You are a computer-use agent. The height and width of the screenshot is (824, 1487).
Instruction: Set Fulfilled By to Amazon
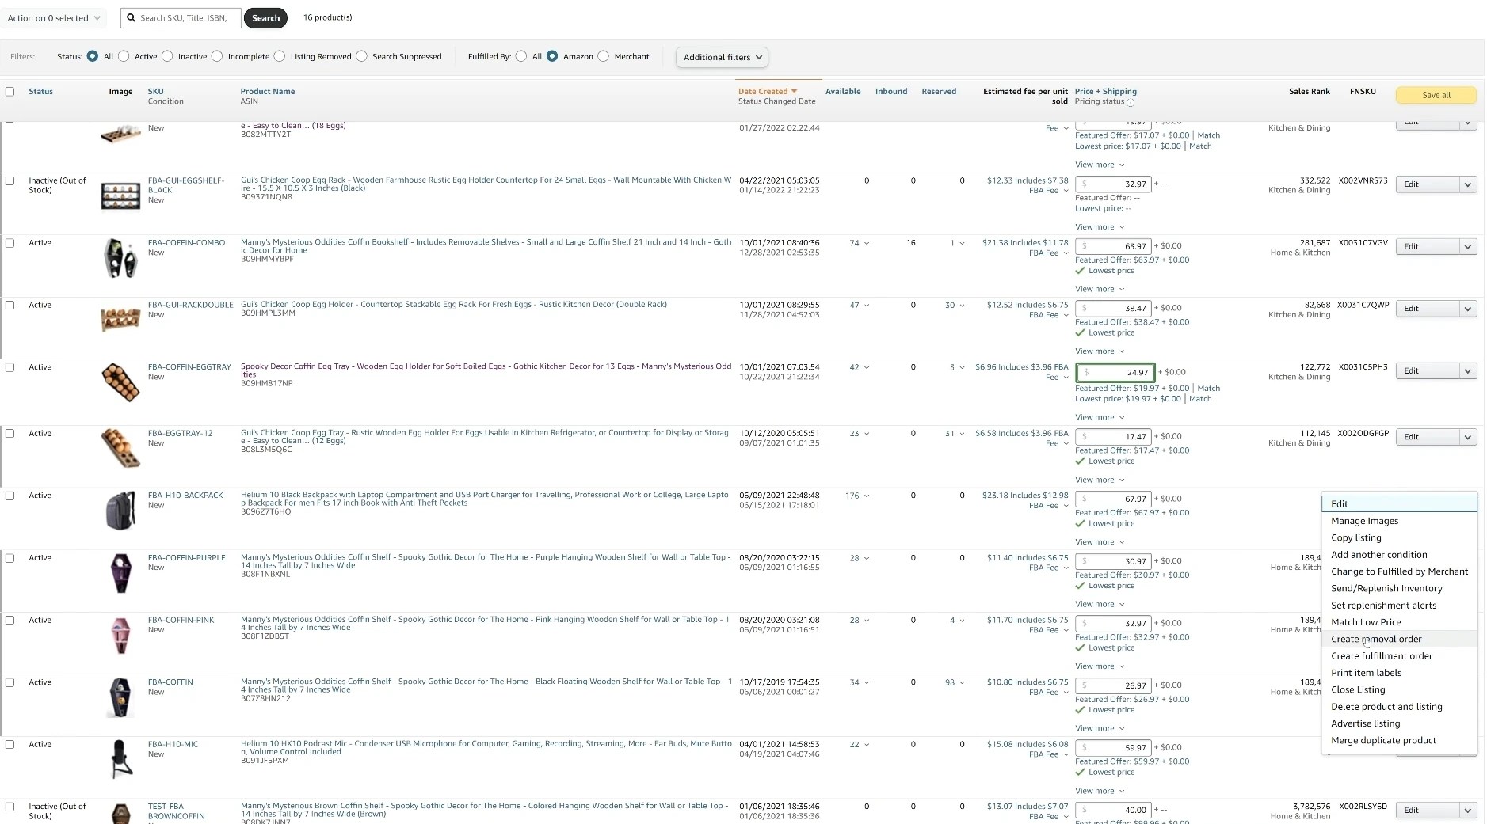tap(552, 56)
